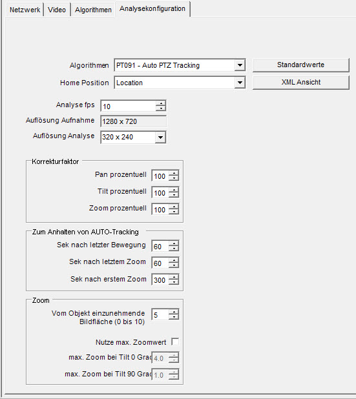Click the Auflösung Aufnahme 1280 x 720 field
Image resolution: width=356 pixels, height=399 pixels.
point(134,121)
